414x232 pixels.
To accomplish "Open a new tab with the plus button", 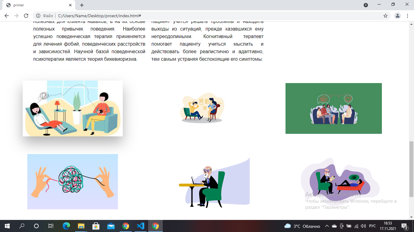I will click(x=82, y=5).
